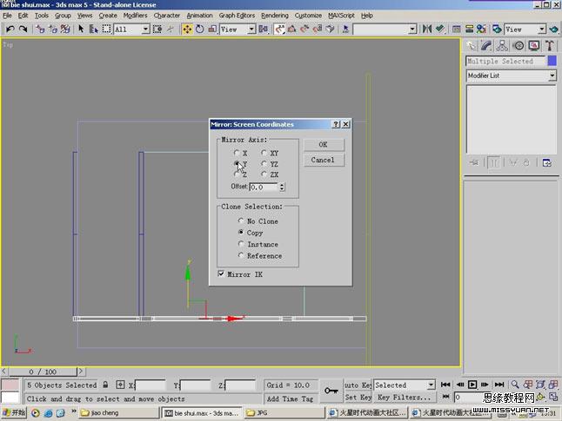Viewport: 562px width, 421px height.
Task: Pick the rectangular selection region tool
Action: pos(106,29)
